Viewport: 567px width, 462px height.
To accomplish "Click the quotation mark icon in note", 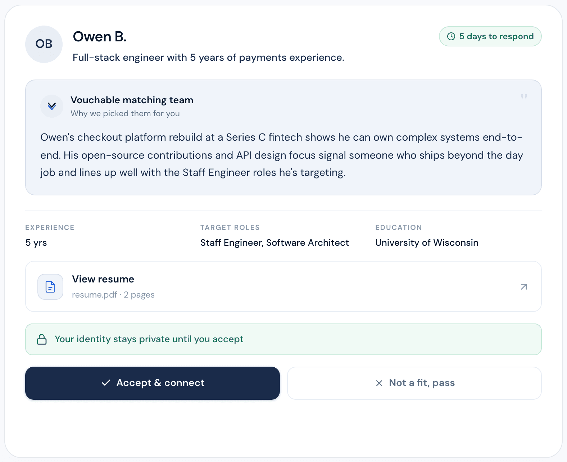I will coord(524,97).
